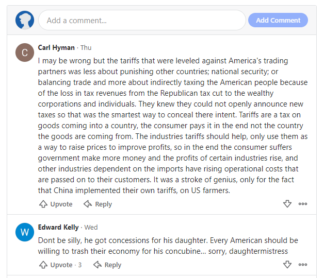Click the reply arrow icon under Edward Kelly's comment
Image resolution: width=324 pixels, height=278 pixels.
coord(98,265)
